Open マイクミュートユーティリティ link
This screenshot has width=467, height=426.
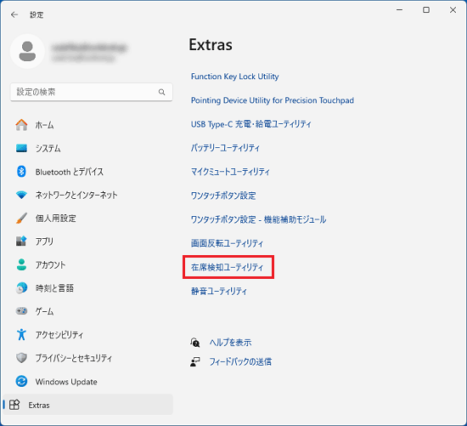pos(230,172)
